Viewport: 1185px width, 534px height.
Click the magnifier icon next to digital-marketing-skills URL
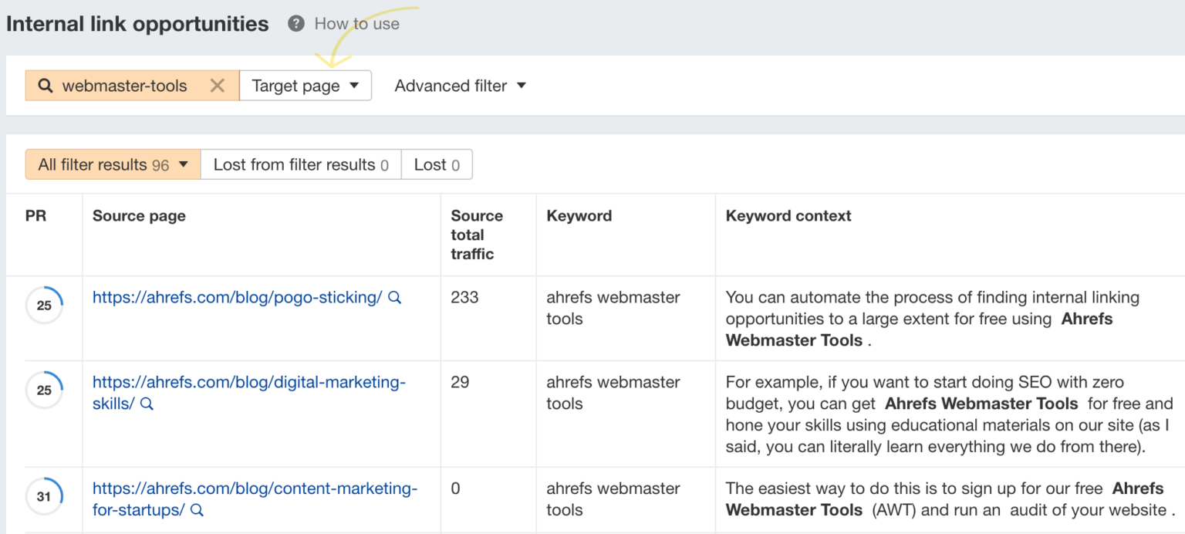[x=147, y=404]
